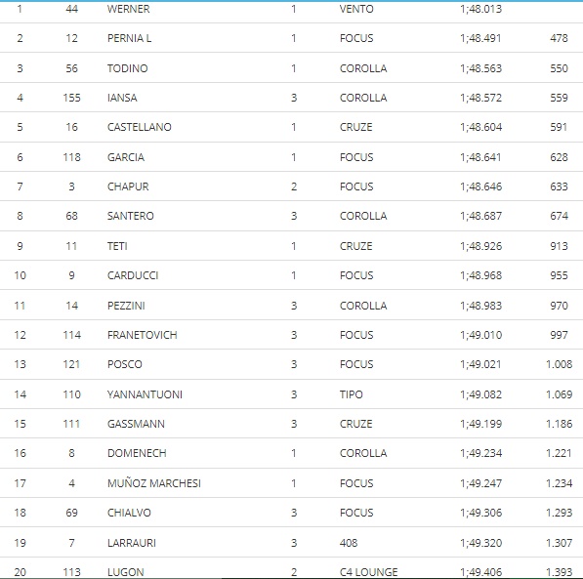Click PERNIA L driver name
The height and width of the screenshot is (579, 583).
[x=129, y=38]
